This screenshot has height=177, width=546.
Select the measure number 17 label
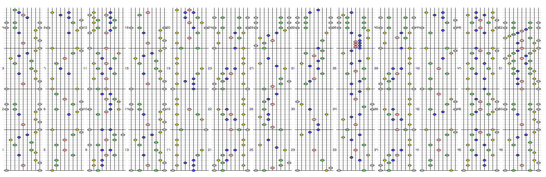168,150
